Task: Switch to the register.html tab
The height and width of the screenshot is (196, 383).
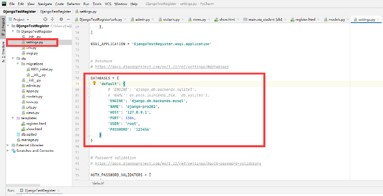Action: click(x=305, y=20)
